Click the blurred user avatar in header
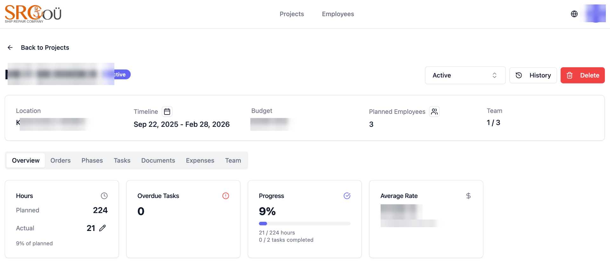The image size is (610, 263). click(x=595, y=14)
